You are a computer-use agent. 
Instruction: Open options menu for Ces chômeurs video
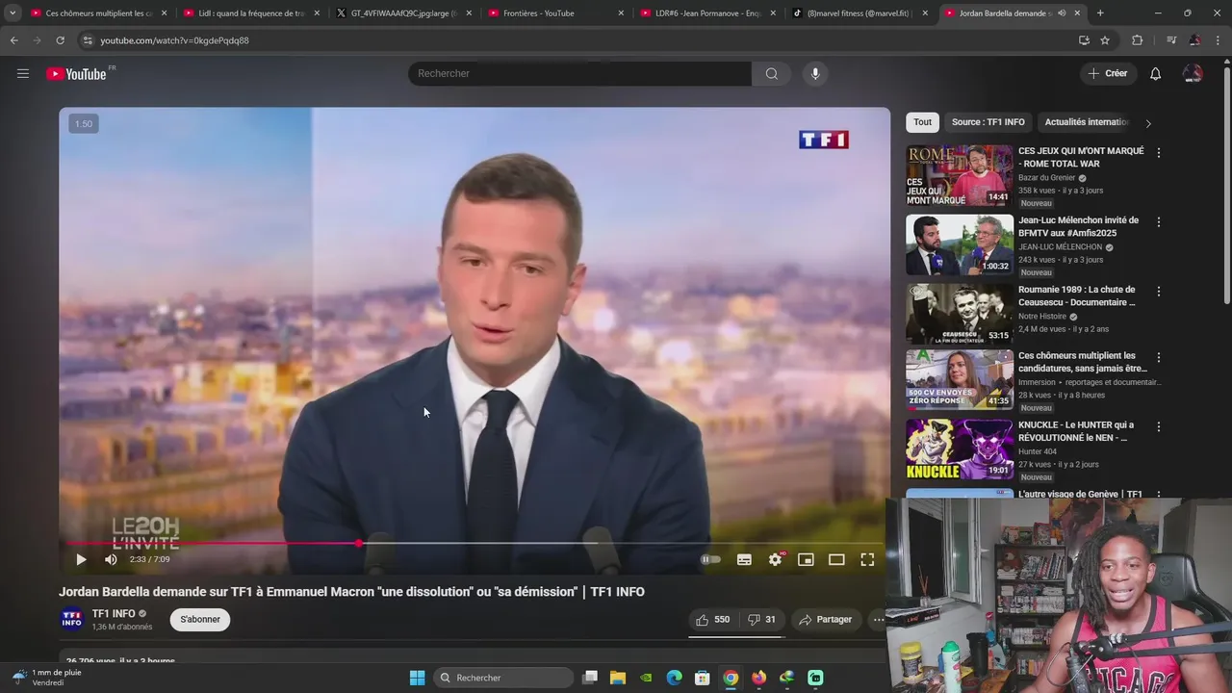(1159, 358)
